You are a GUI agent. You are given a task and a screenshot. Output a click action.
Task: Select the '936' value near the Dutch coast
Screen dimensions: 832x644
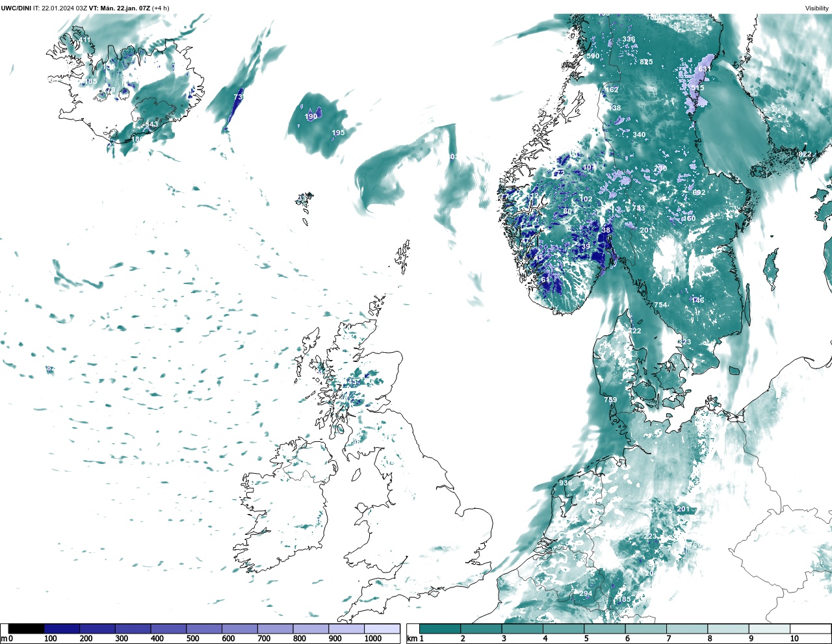[565, 483]
